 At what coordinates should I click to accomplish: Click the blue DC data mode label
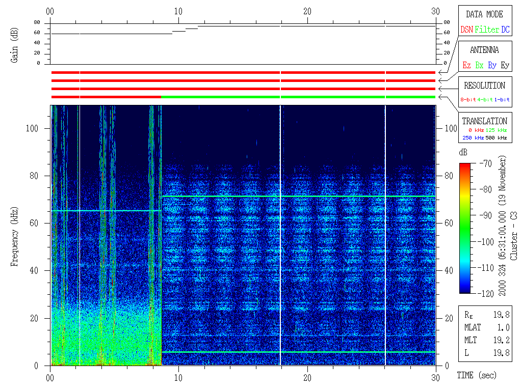click(505, 30)
